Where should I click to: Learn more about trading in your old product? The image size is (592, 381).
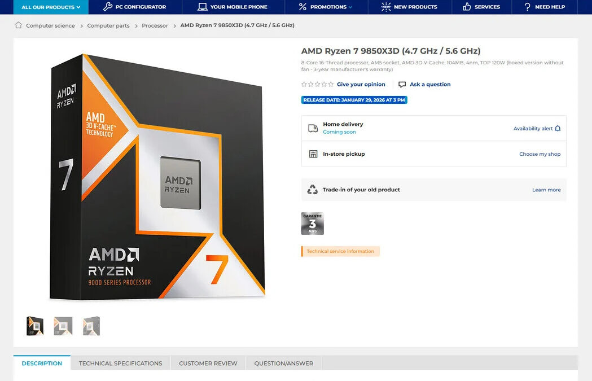click(x=546, y=190)
